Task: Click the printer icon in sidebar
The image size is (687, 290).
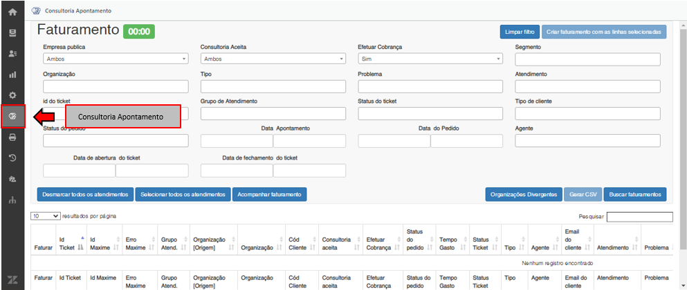Action: [x=12, y=137]
